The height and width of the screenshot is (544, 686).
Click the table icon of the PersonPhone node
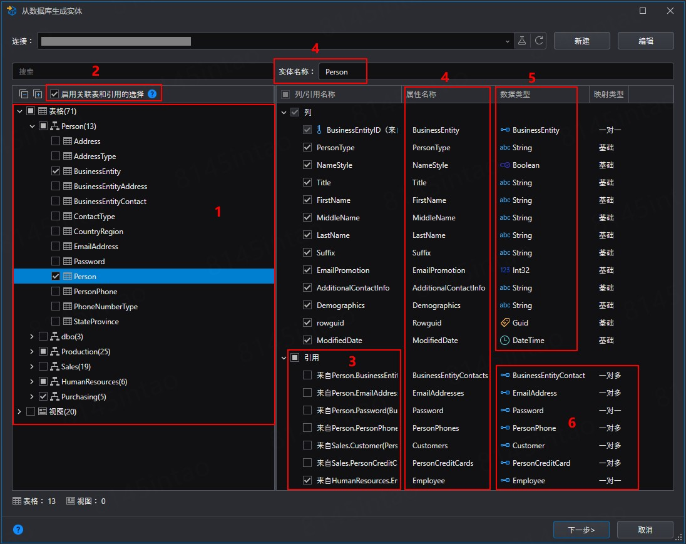tap(68, 291)
